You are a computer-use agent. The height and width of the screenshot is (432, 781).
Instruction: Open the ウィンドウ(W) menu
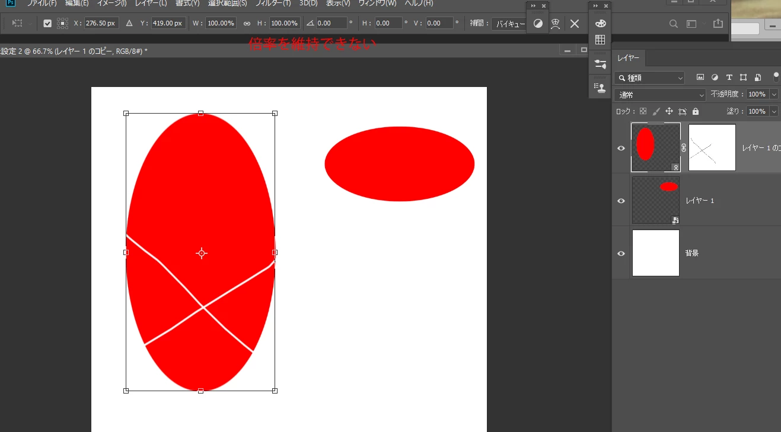[377, 3]
